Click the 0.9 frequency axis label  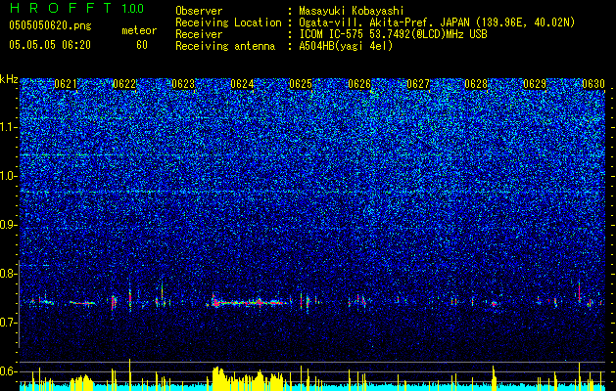coord(9,225)
